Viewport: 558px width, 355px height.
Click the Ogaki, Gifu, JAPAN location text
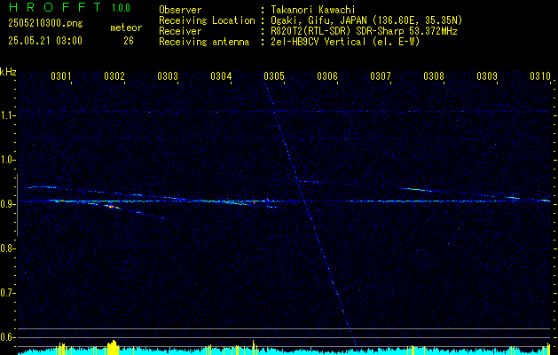(366, 20)
